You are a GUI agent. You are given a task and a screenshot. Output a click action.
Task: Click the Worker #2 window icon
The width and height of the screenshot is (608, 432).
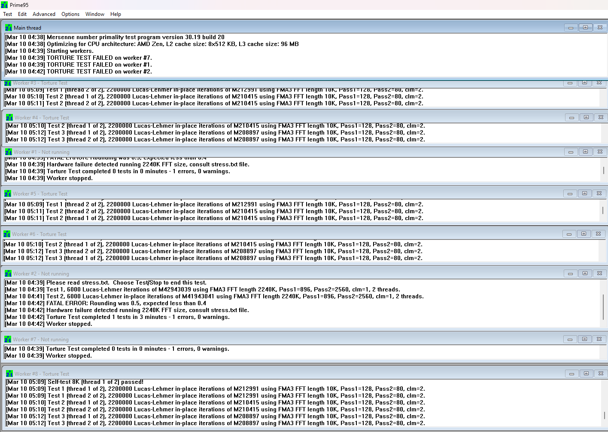(8, 273)
